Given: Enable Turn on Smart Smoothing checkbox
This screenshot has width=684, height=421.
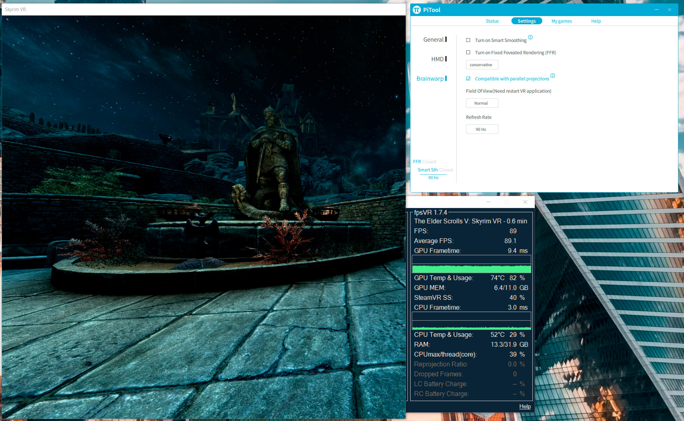Looking at the screenshot, I should (x=468, y=40).
